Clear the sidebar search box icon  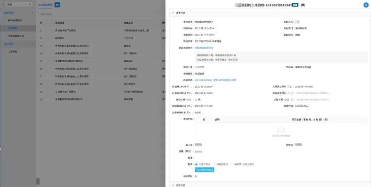[x=30, y=4]
